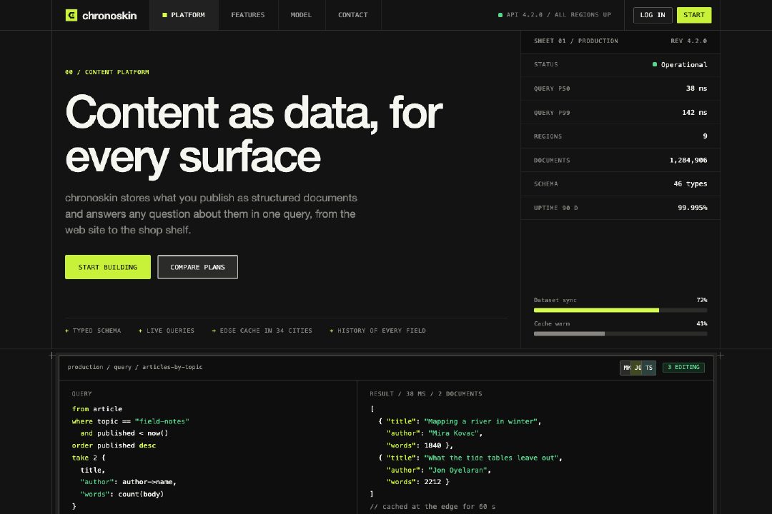Click the START button in header
This screenshot has height=514, width=772.
click(x=693, y=15)
